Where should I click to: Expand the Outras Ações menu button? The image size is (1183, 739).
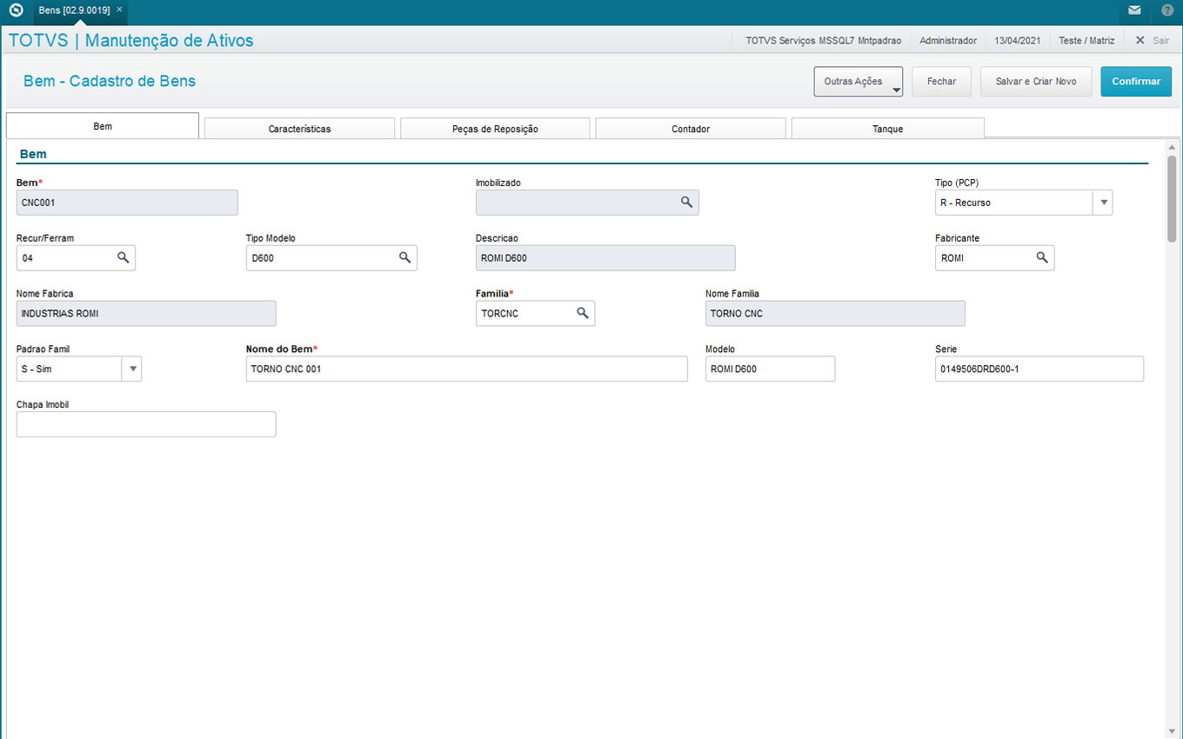[858, 82]
